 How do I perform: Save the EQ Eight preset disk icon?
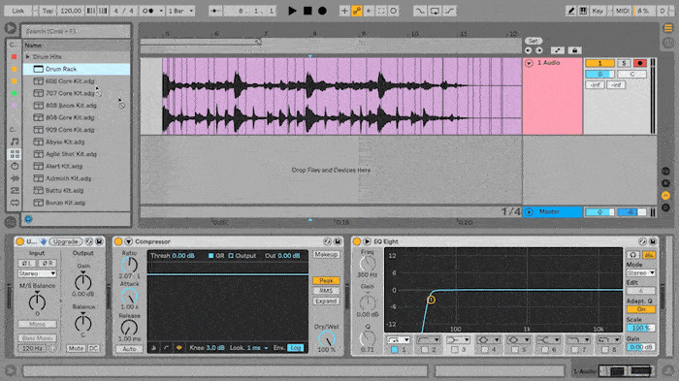(x=653, y=241)
